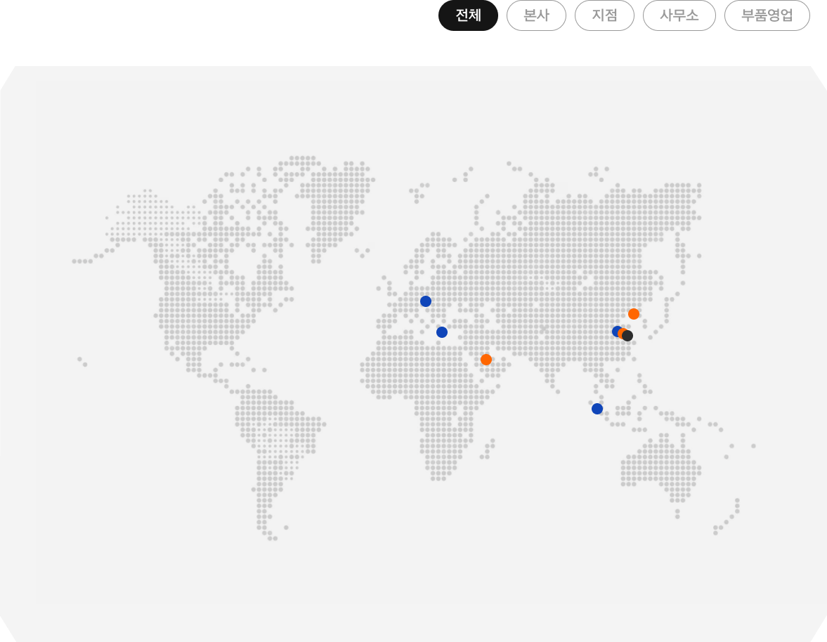Click the blue marker beside the black marker
This screenshot has height=642, width=827.
(616, 331)
